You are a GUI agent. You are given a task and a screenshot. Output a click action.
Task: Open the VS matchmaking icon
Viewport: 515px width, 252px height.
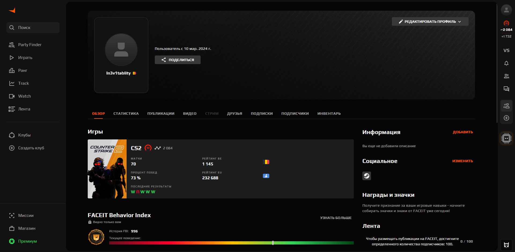coord(506,50)
